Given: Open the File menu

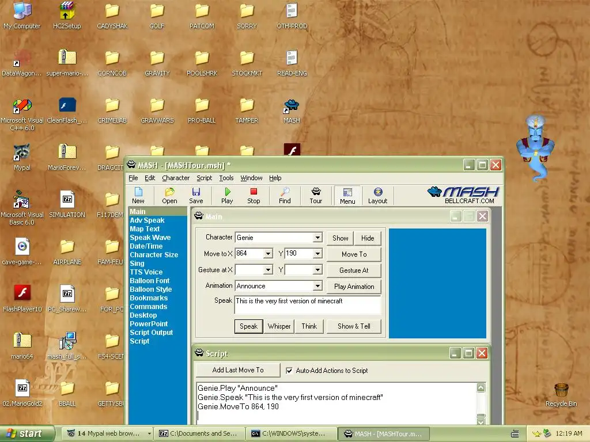Looking at the screenshot, I should click(133, 178).
